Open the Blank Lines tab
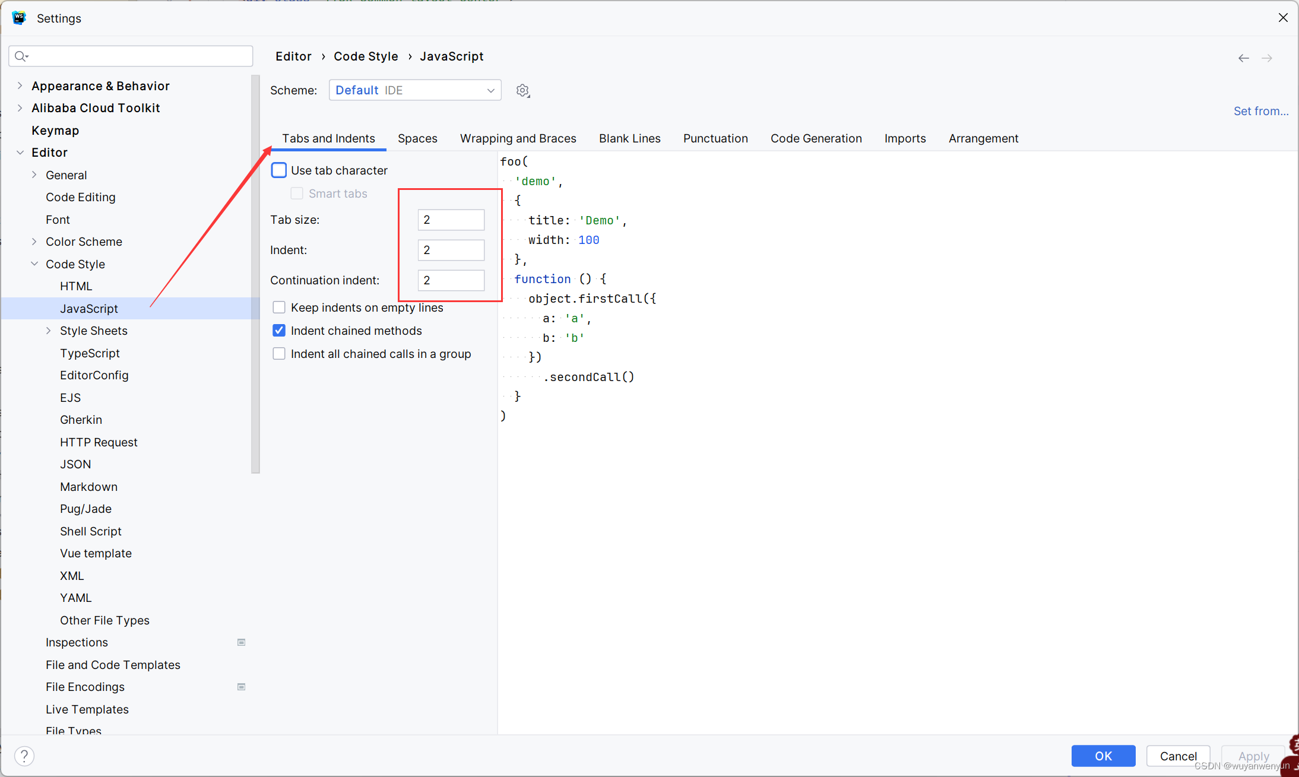Image resolution: width=1299 pixels, height=777 pixels. [x=629, y=138]
